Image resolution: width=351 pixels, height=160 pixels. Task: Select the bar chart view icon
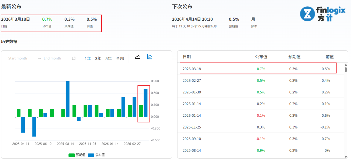[150, 57]
